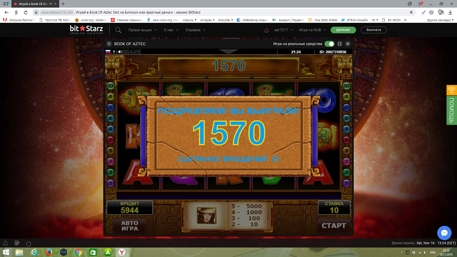Click the game refresh icon

coord(131,52)
